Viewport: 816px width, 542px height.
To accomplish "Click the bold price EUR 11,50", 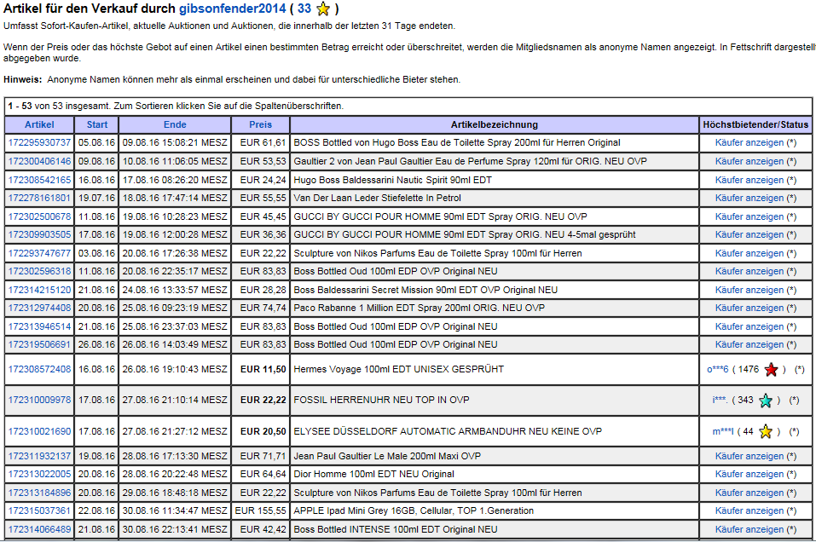I will 263,369.
